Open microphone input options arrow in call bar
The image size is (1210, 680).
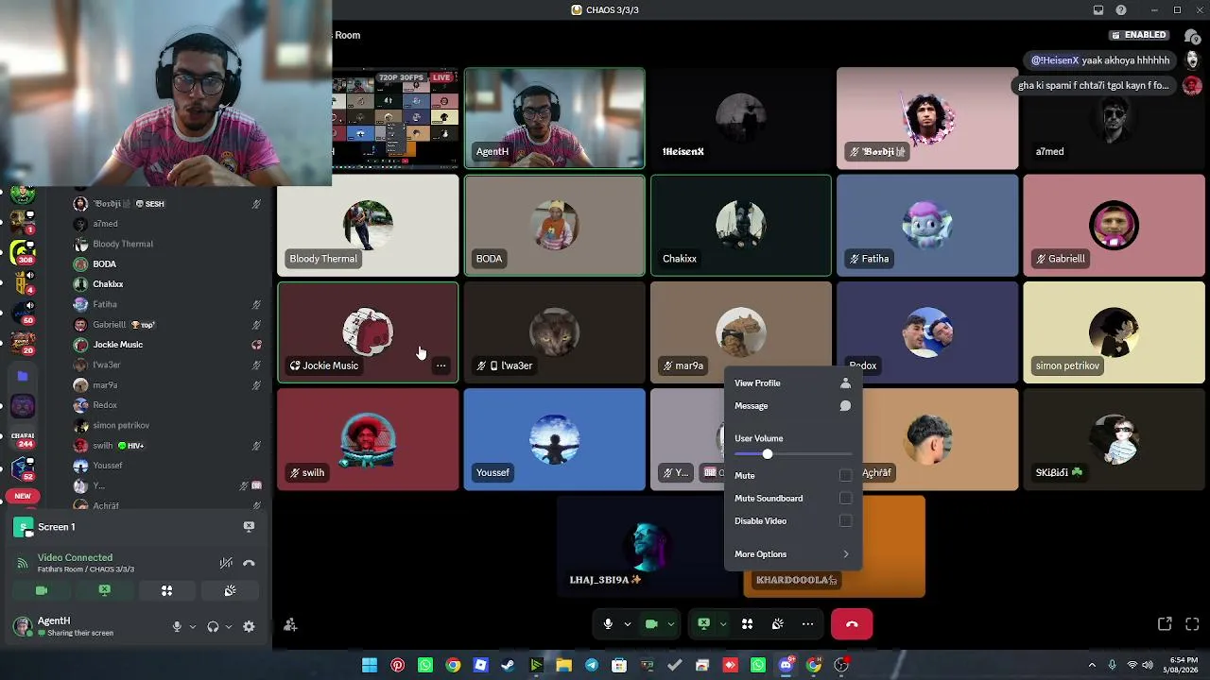tap(627, 624)
